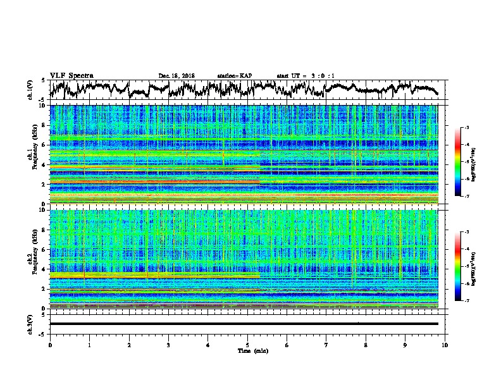
Task: Click the ch.2 PSD color scale bar
Action: (457, 266)
